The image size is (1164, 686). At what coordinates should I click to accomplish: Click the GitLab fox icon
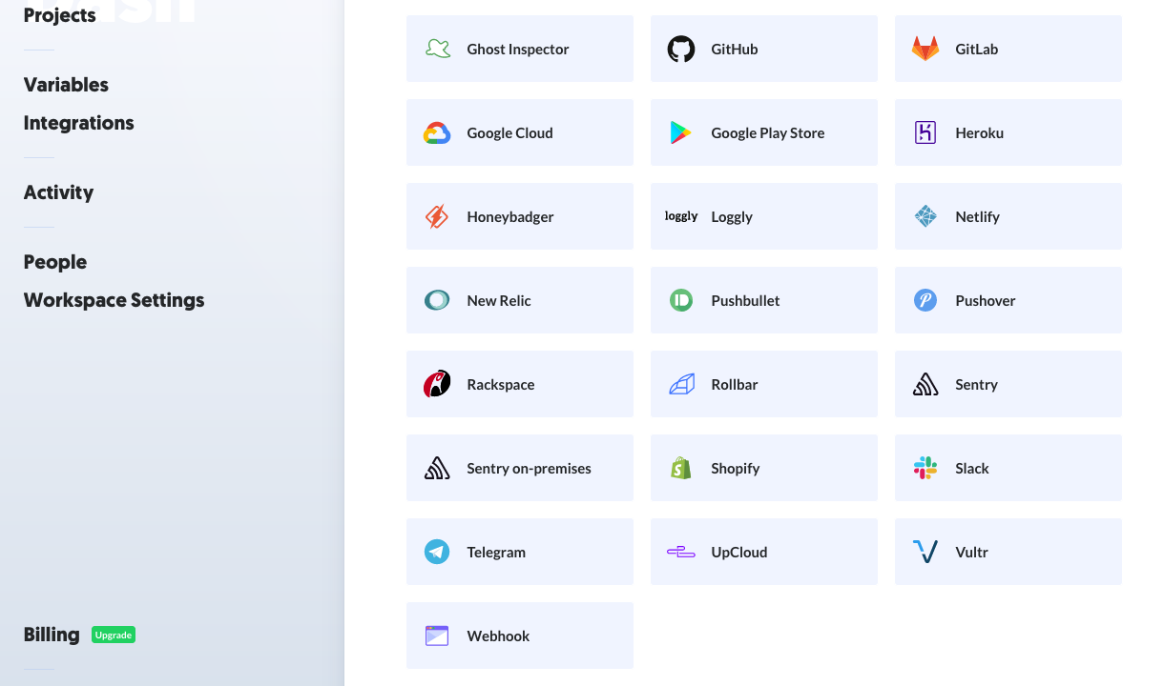(x=925, y=49)
